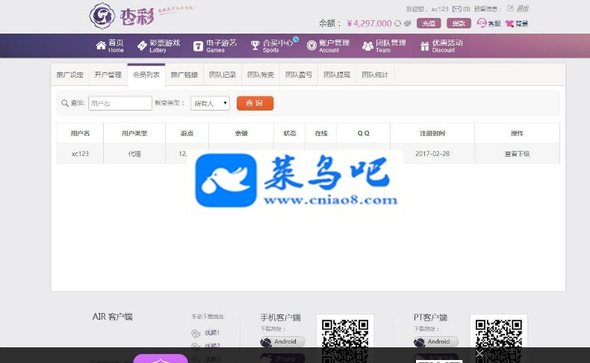Image resolution: width=590 pixels, height=363 pixels.
Task: Open Account management menu
Action: [x=328, y=46]
